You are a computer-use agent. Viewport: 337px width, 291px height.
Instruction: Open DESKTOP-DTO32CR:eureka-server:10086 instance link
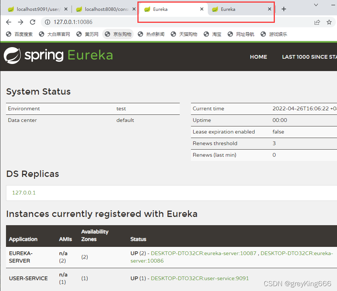[297, 254]
